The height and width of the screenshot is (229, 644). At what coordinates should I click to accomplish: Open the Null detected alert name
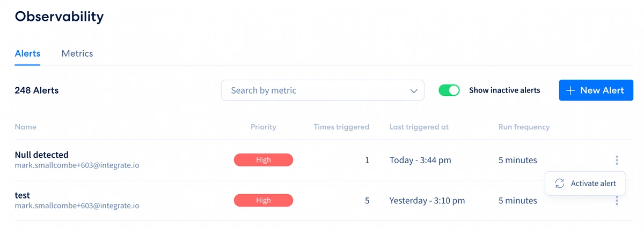tap(41, 155)
